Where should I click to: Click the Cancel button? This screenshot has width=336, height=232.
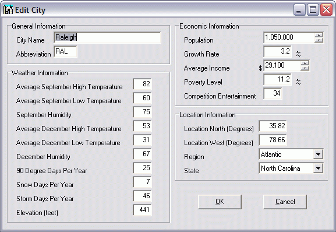click(x=285, y=202)
